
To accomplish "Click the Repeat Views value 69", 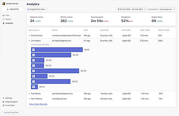I will tap(154, 21).
